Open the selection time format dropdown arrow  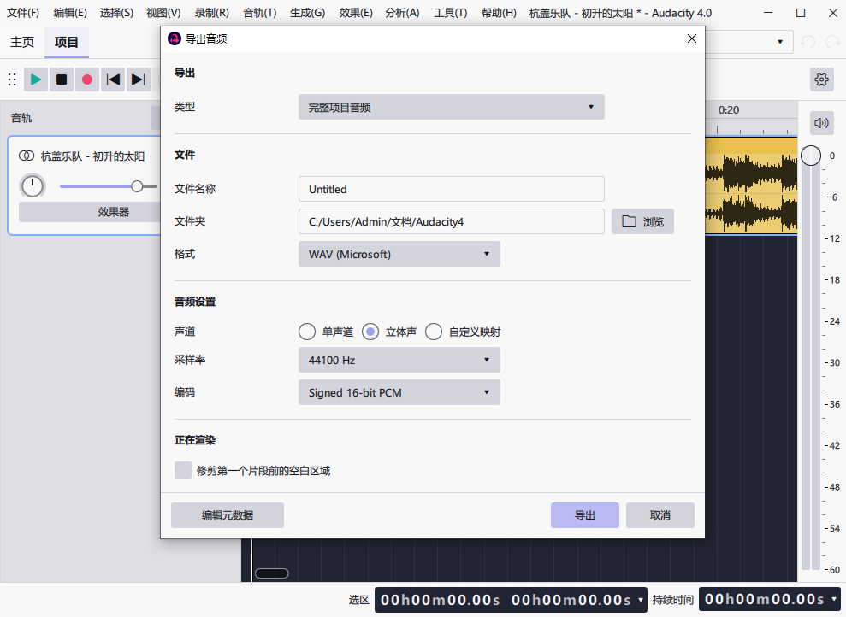click(x=641, y=599)
